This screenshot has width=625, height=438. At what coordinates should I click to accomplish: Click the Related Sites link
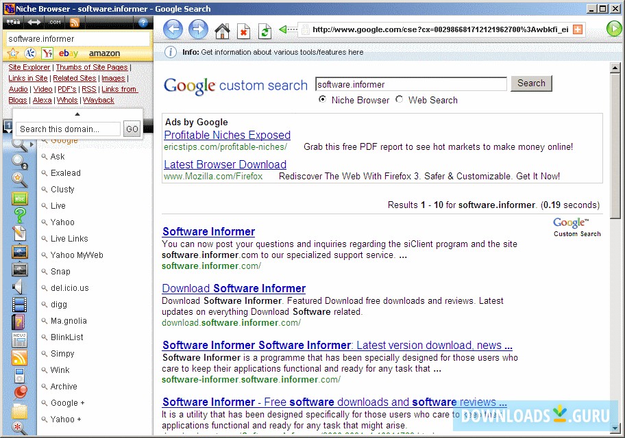(x=75, y=79)
